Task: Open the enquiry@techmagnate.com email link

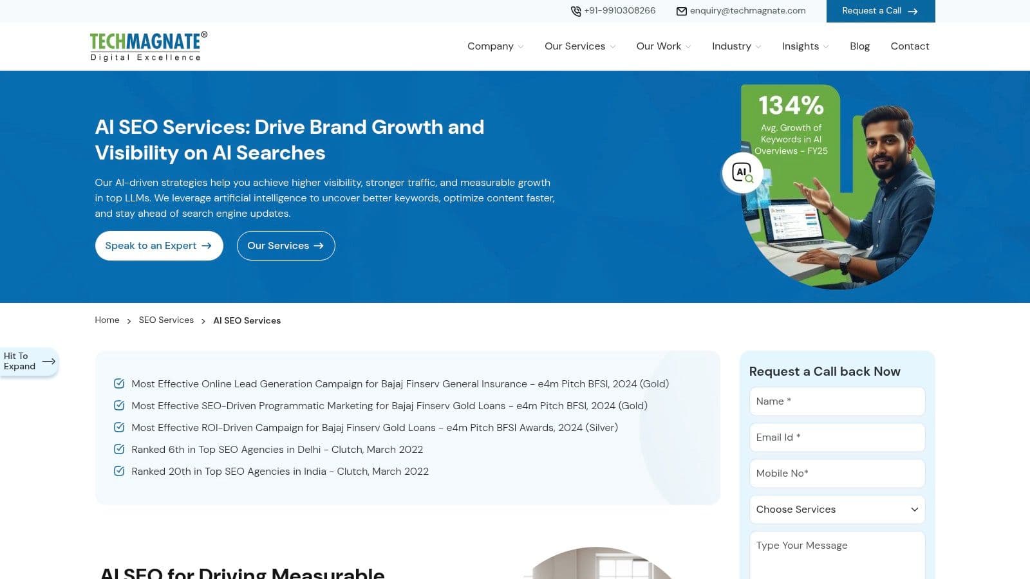Action: pos(747,11)
